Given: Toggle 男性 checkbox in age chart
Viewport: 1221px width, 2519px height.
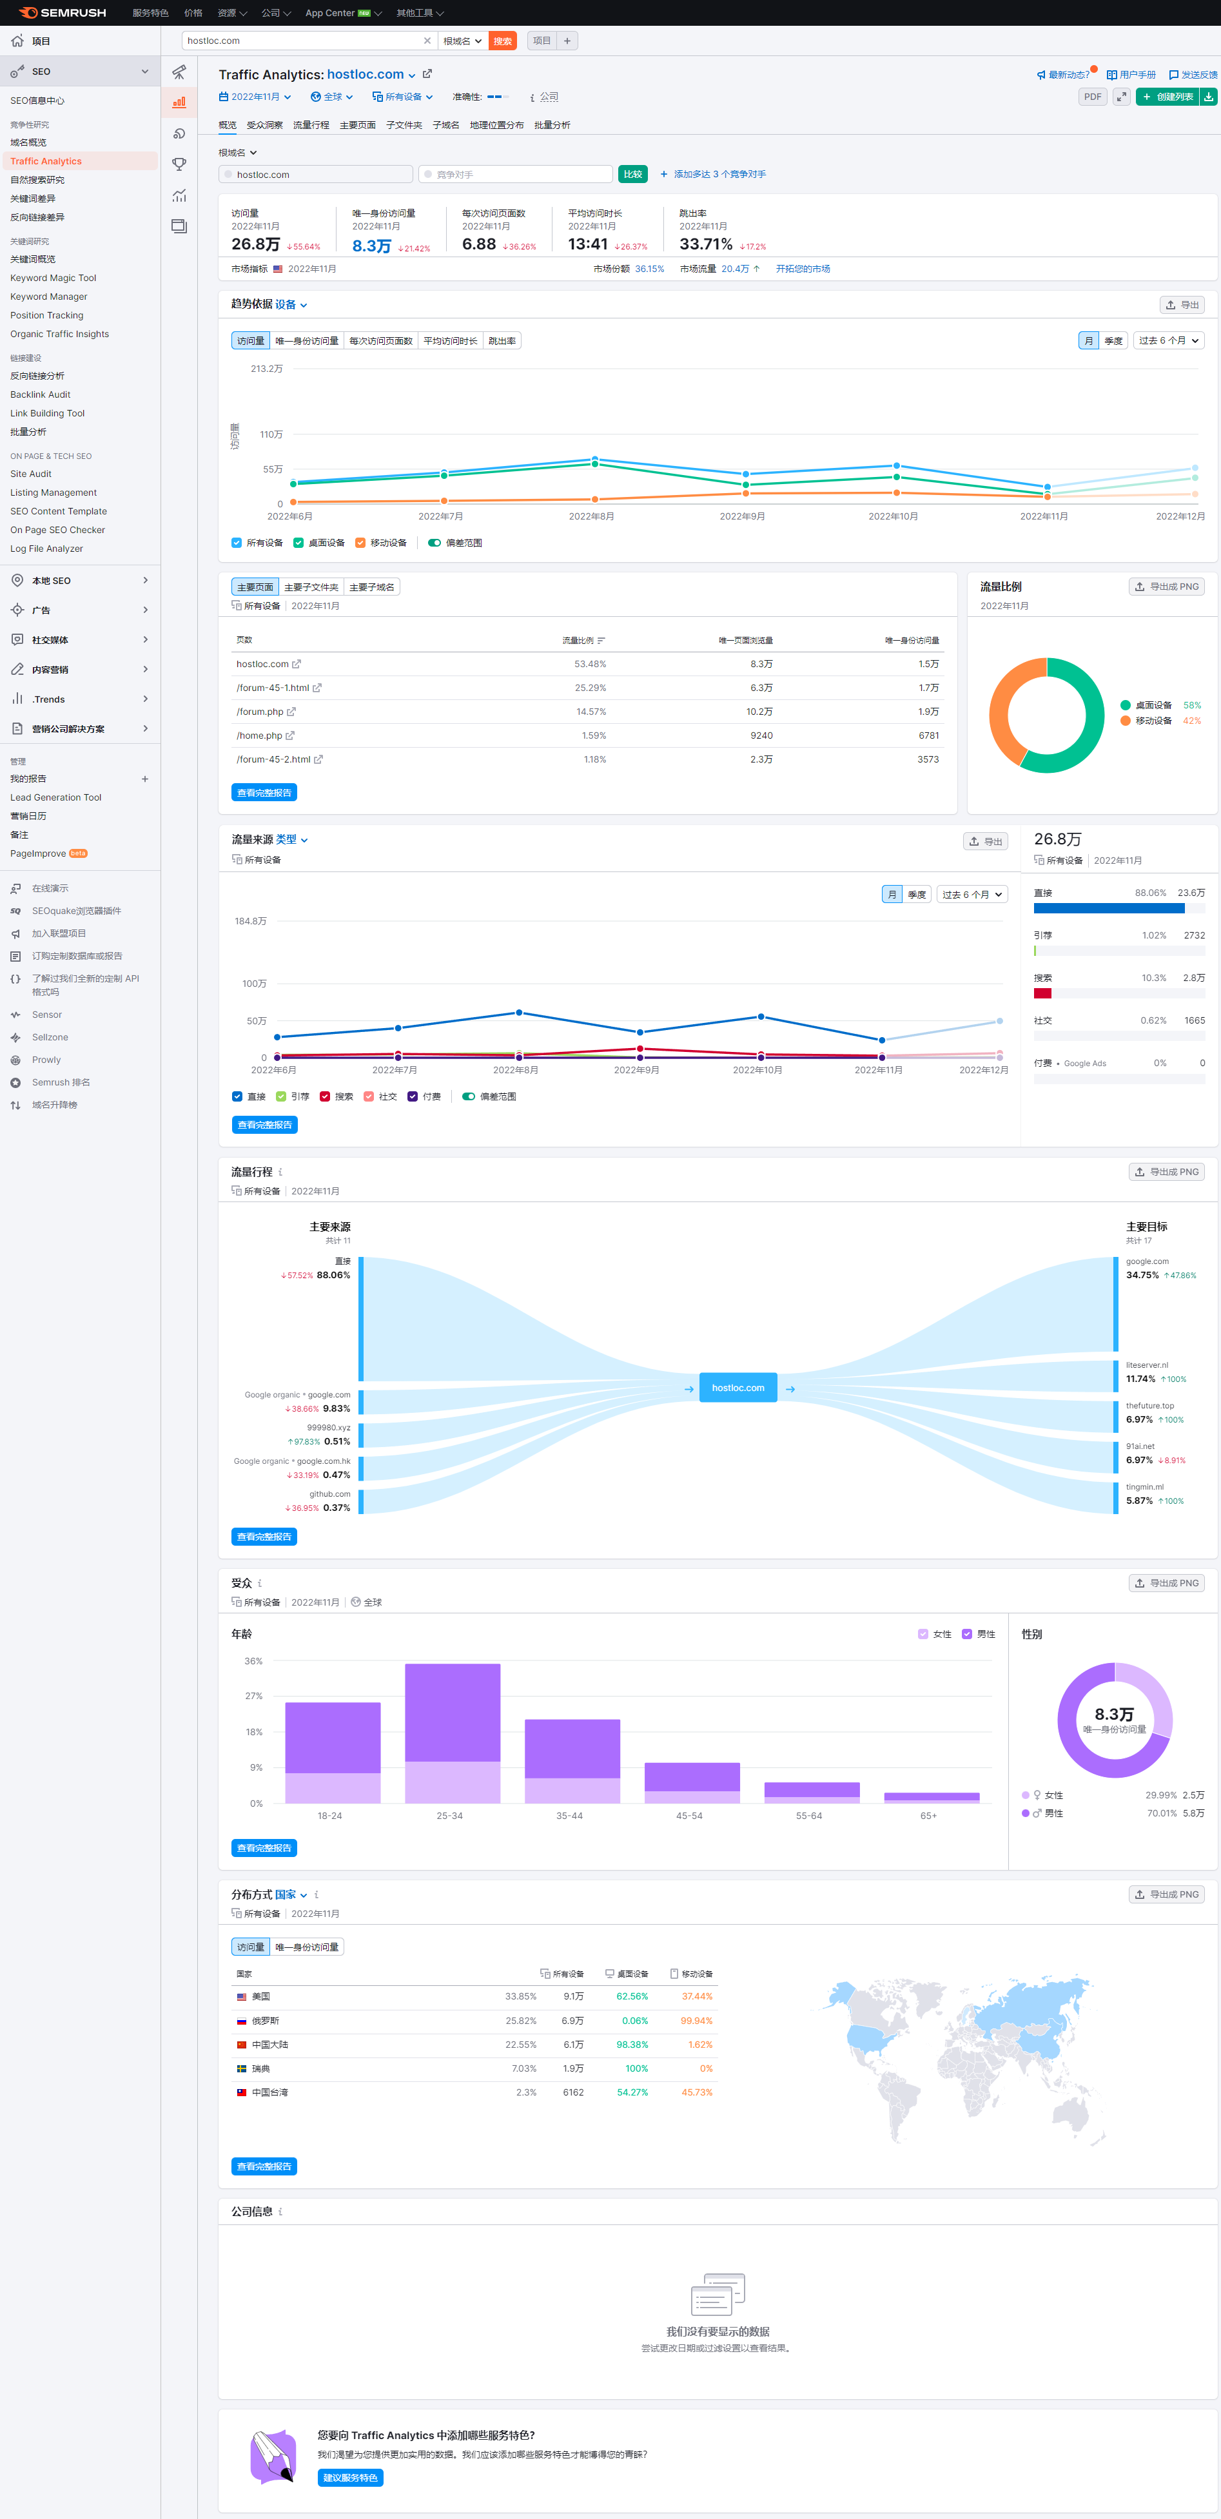Looking at the screenshot, I should pyautogui.click(x=966, y=1634).
